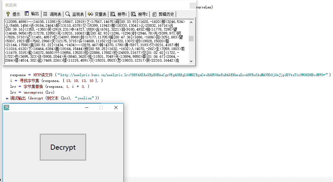Click the 监视表 tab's magnifier icon

(x=68, y=14)
